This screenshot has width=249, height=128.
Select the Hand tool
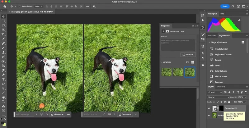3,97
